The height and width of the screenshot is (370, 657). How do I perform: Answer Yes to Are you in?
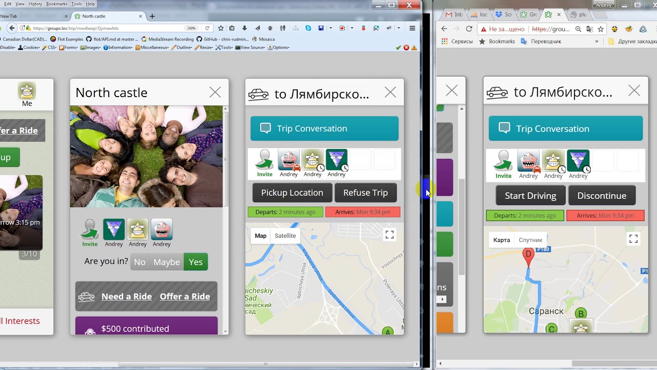tap(196, 262)
